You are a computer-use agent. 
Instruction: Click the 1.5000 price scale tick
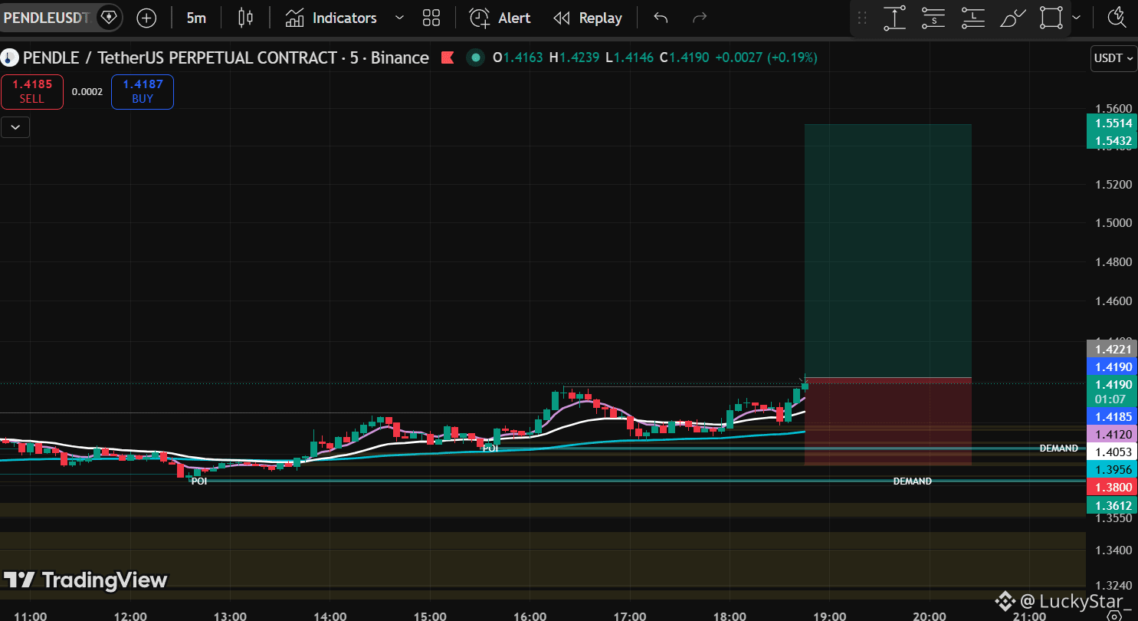pos(1113,223)
